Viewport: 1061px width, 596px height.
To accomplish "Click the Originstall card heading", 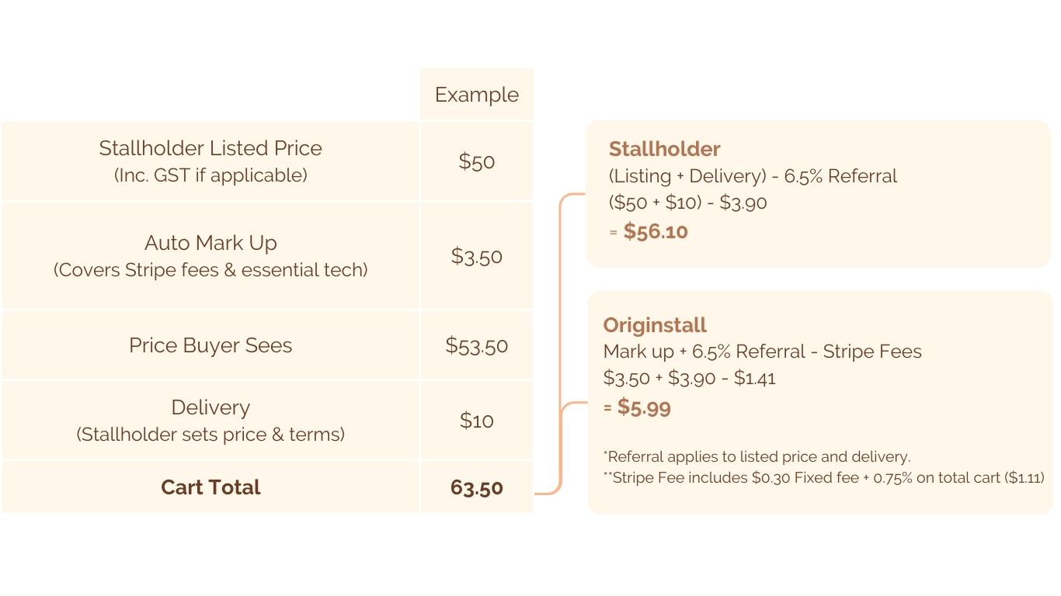I will (x=655, y=325).
